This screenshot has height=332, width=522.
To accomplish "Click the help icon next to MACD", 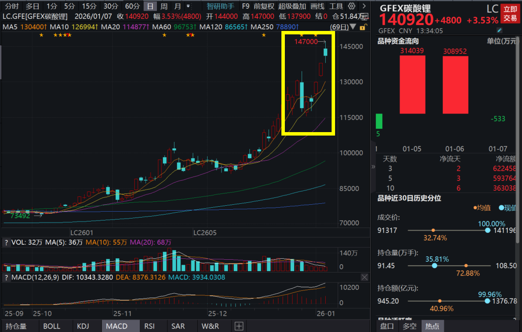I will click(6, 277).
